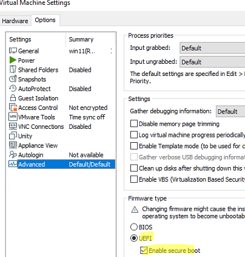Click the Guest Isolation padlock icon
This screenshot has width=245, height=257.
click(x=13, y=98)
